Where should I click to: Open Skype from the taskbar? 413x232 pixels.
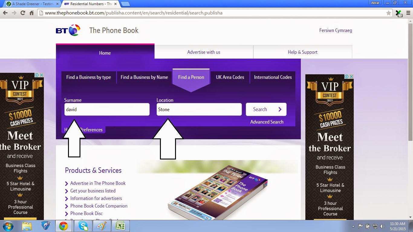click(x=83, y=226)
